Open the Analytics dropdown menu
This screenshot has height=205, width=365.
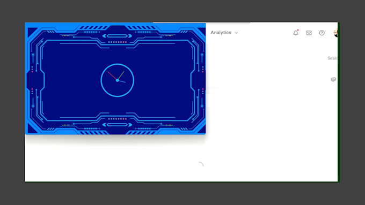pos(224,33)
